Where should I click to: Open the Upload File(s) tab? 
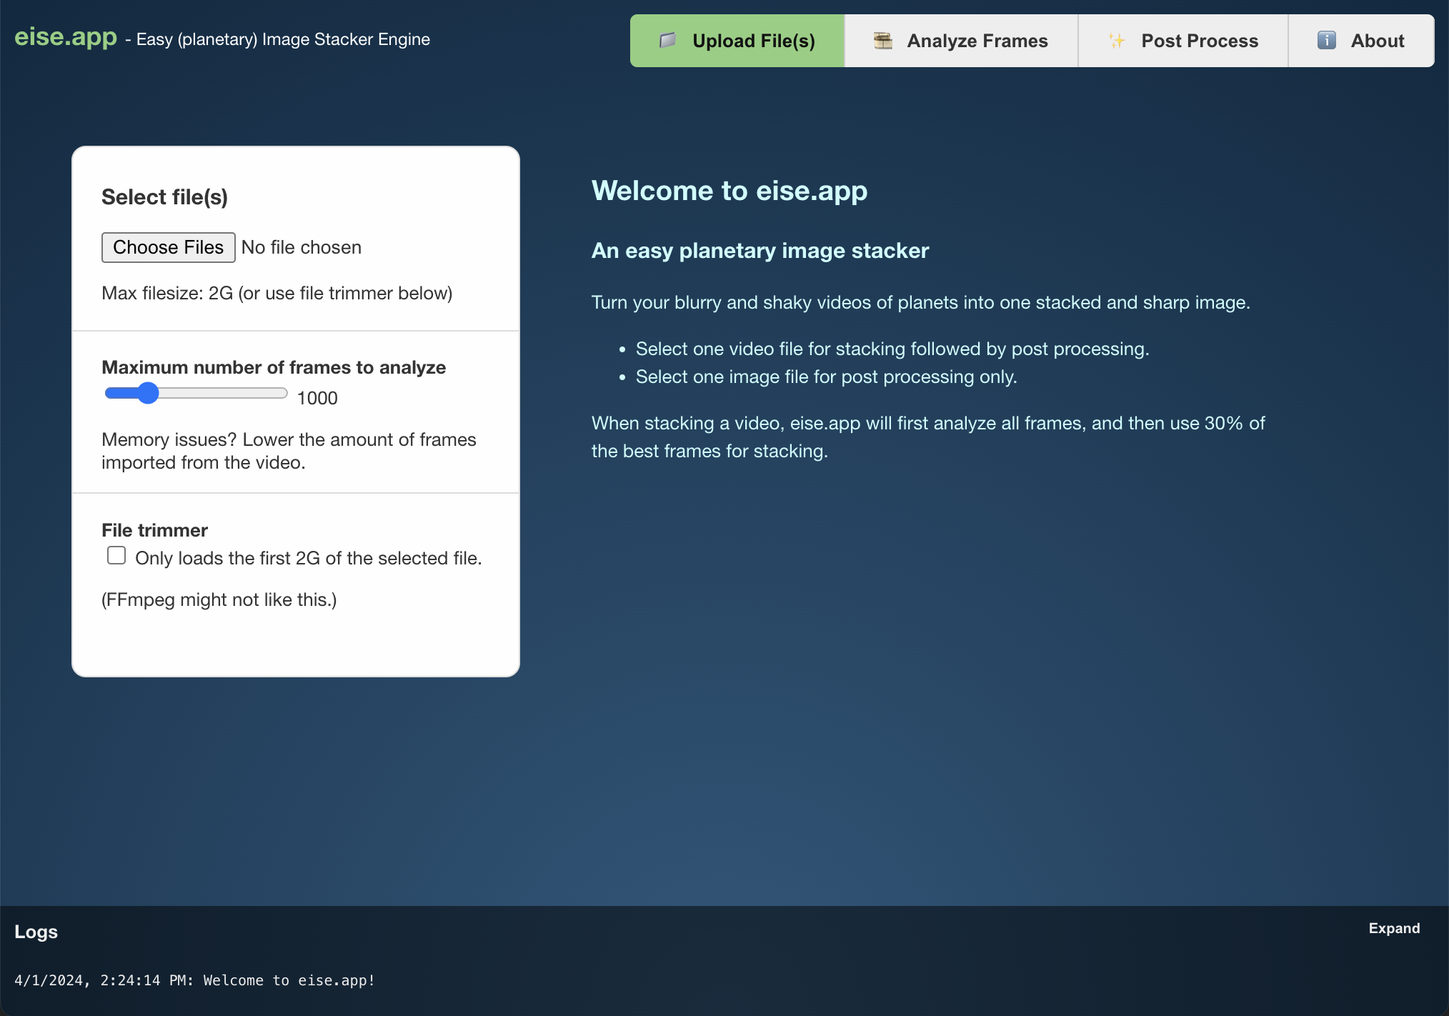737,41
